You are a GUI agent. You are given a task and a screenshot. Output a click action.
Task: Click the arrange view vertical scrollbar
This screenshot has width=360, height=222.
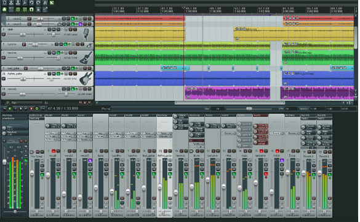pos(356,38)
